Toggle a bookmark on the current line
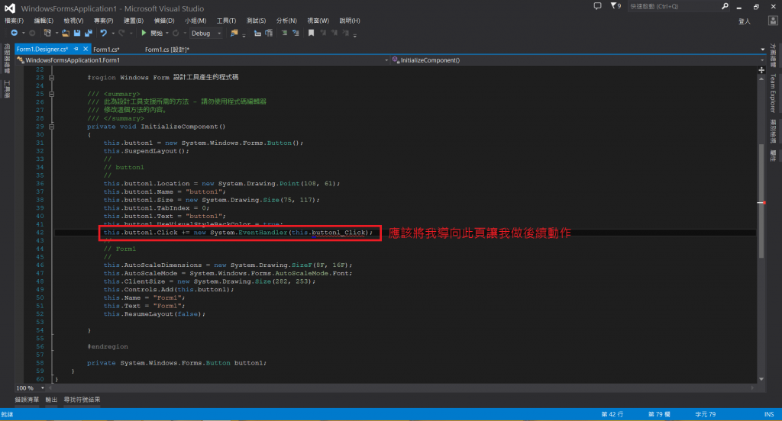This screenshot has width=782, height=421. pyautogui.click(x=312, y=33)
